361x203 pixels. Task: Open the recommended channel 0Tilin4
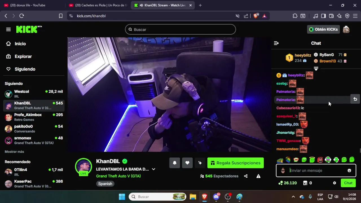pyautogui.click(x=34, y=172)
